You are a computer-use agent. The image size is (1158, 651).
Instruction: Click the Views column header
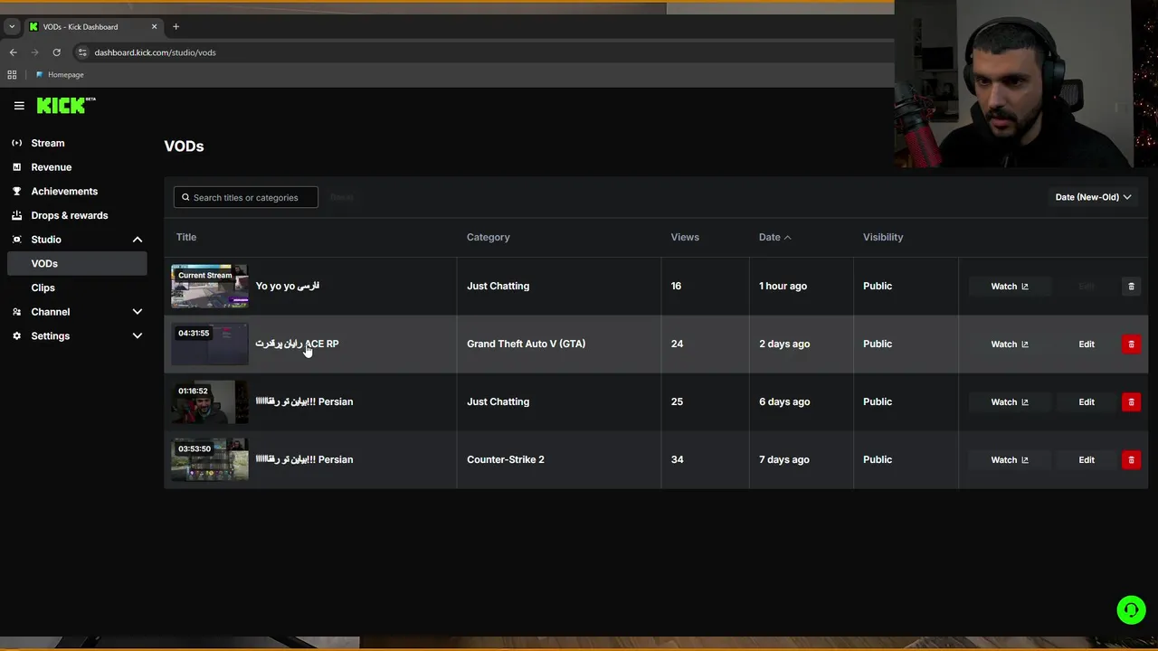pos(685,237)
